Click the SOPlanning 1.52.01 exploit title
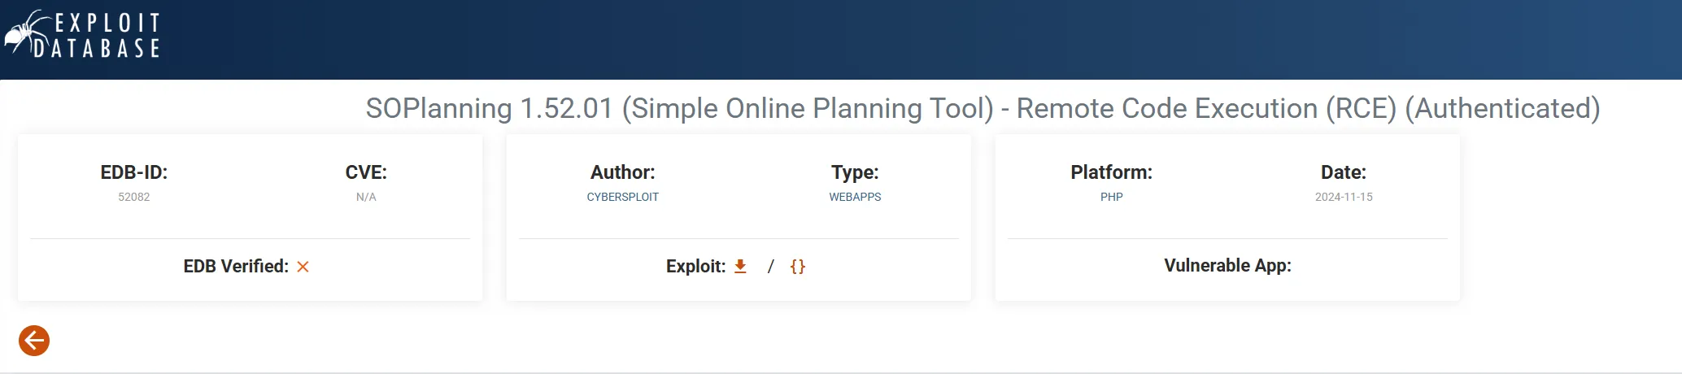 [x=983, y=108]
